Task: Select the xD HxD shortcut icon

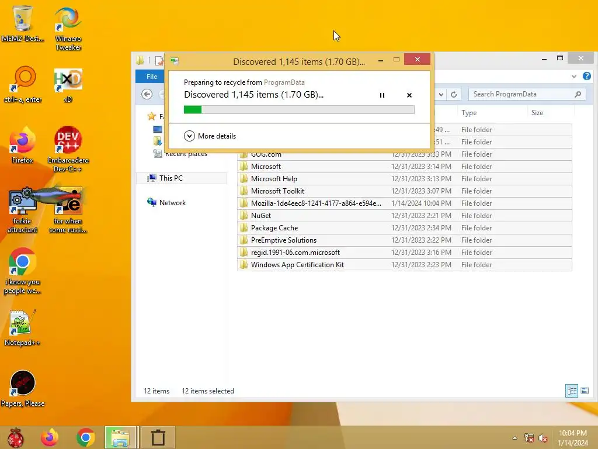Action: [x=68, y=85]
